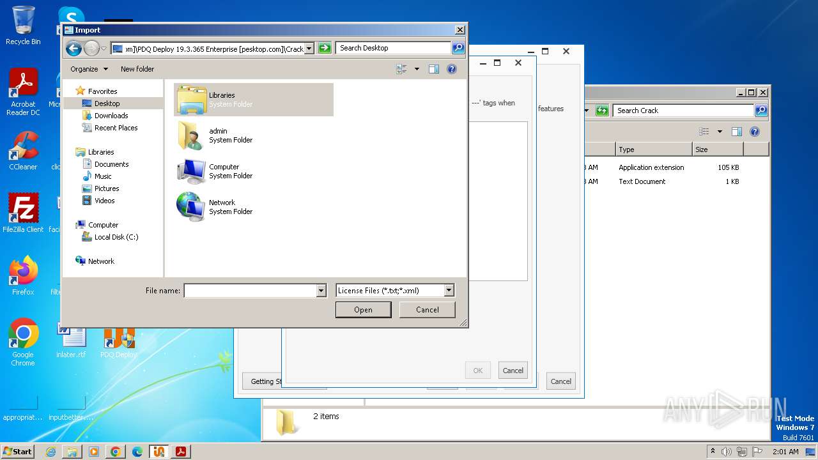Open view options dropdown in Crack window
The height and width of the screenshot is (460, 818).
coord(720,132)
